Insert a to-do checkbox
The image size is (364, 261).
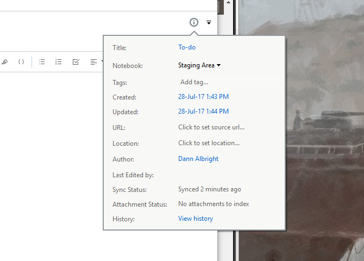pyautogui.click(x=76, y=62)
